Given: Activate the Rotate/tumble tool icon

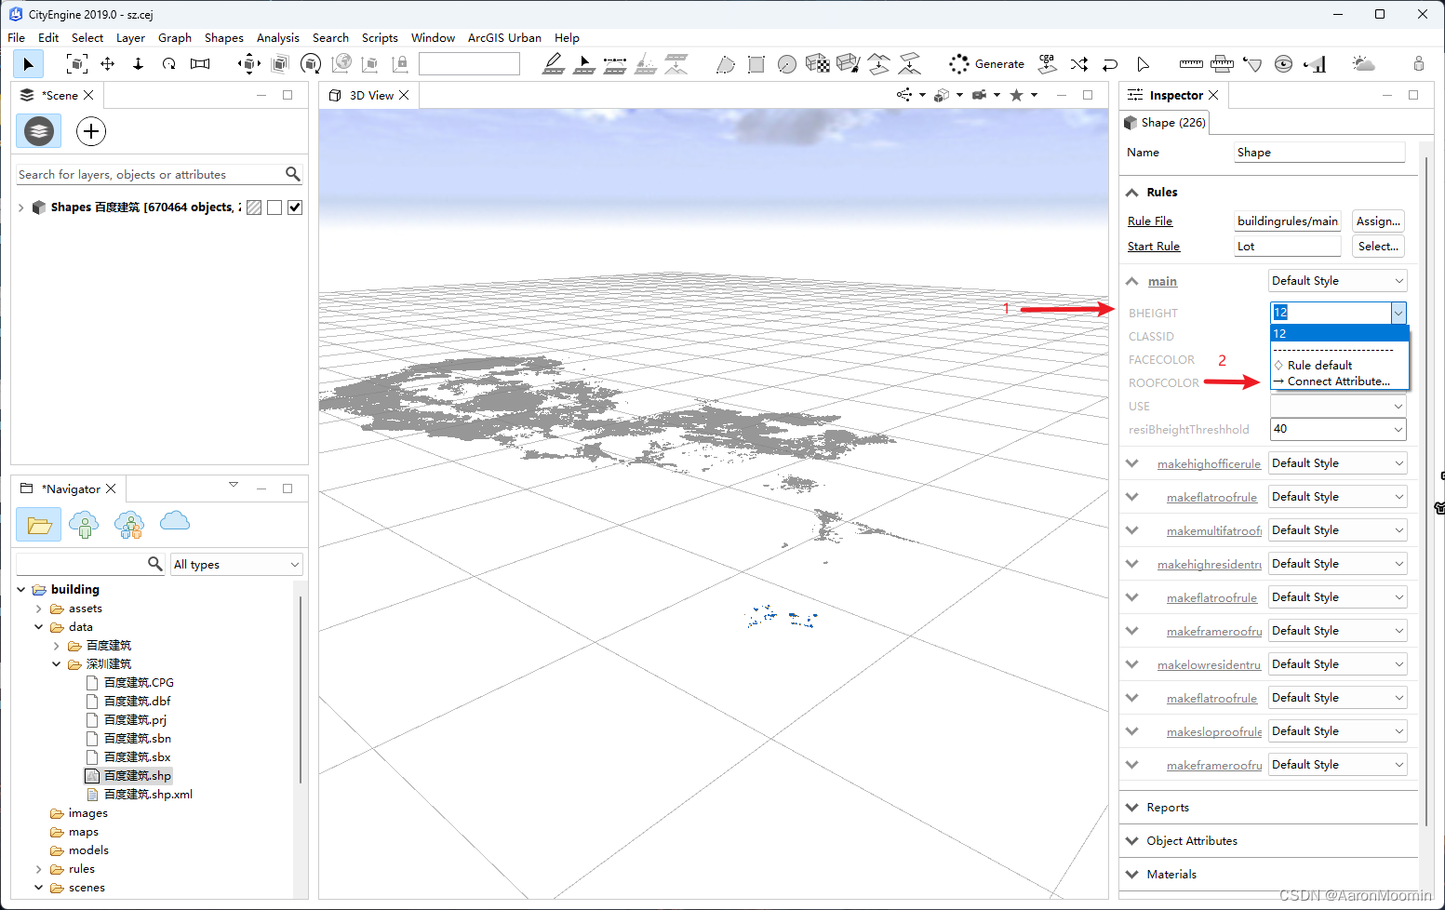Looking at the screenshot, I should tap(168, 63).
